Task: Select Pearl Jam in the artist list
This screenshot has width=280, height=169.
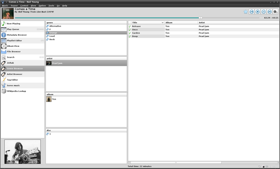Action: point(86,63)
